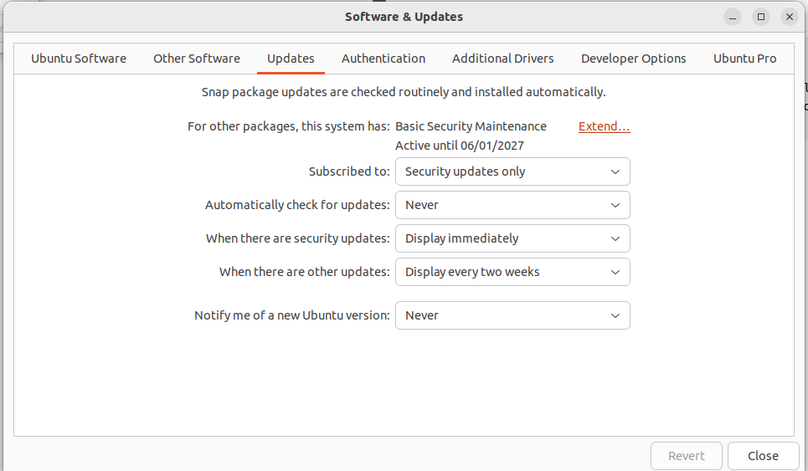808x471 pixels.
Task: Click the Basic Security Maintenance status text
Action: [x=471, y=126]
